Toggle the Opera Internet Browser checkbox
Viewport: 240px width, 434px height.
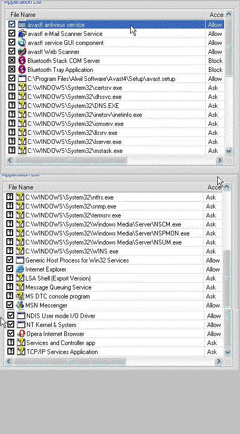tap(11, 333)
